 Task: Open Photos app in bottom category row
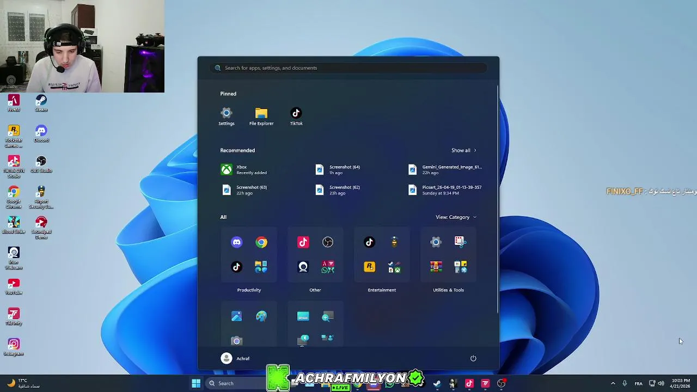236,316
